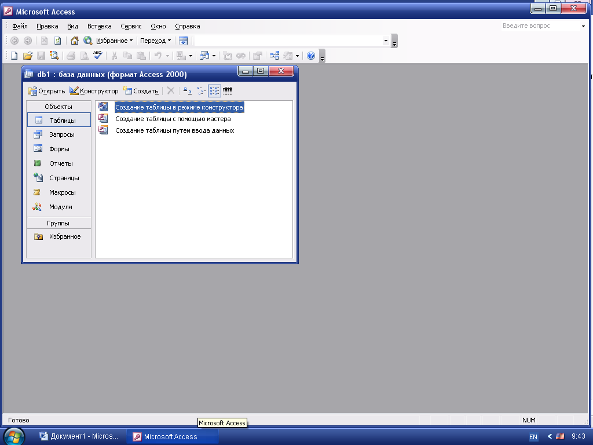Click the Search the Web globe icon
593x445 pixels.
(88, 41)
